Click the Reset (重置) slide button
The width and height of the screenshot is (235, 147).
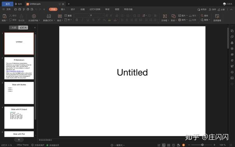(x=68, y=16)
